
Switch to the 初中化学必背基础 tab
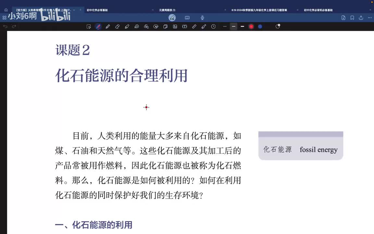tap(97, 10)
